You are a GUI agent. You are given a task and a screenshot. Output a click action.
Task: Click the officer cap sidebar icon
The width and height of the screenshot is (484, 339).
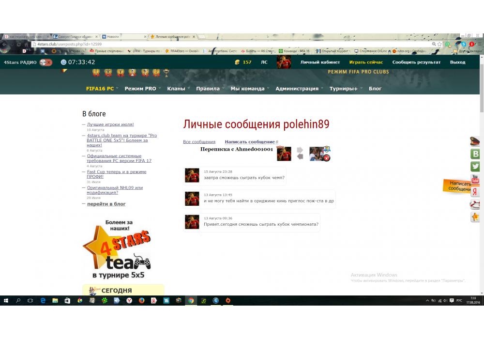tap(475, 141)
